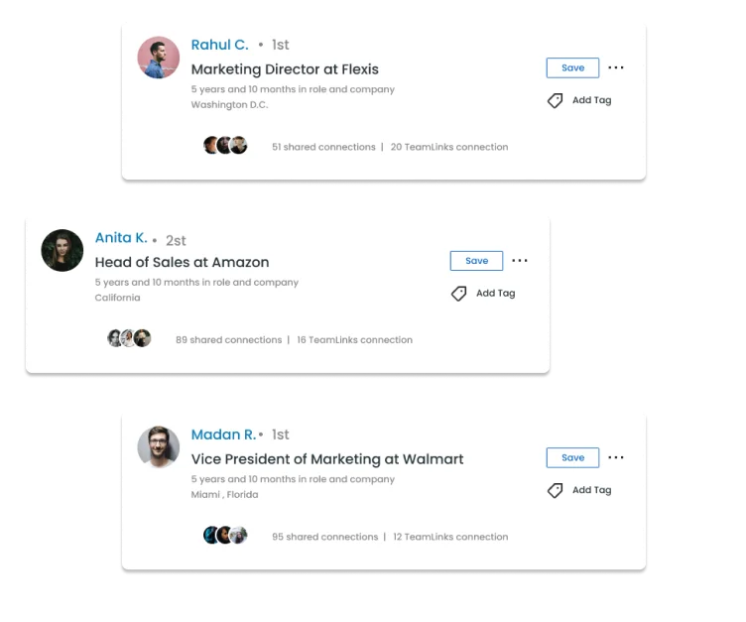Click Anita K.'s profile photo

[x=62, y=250]
